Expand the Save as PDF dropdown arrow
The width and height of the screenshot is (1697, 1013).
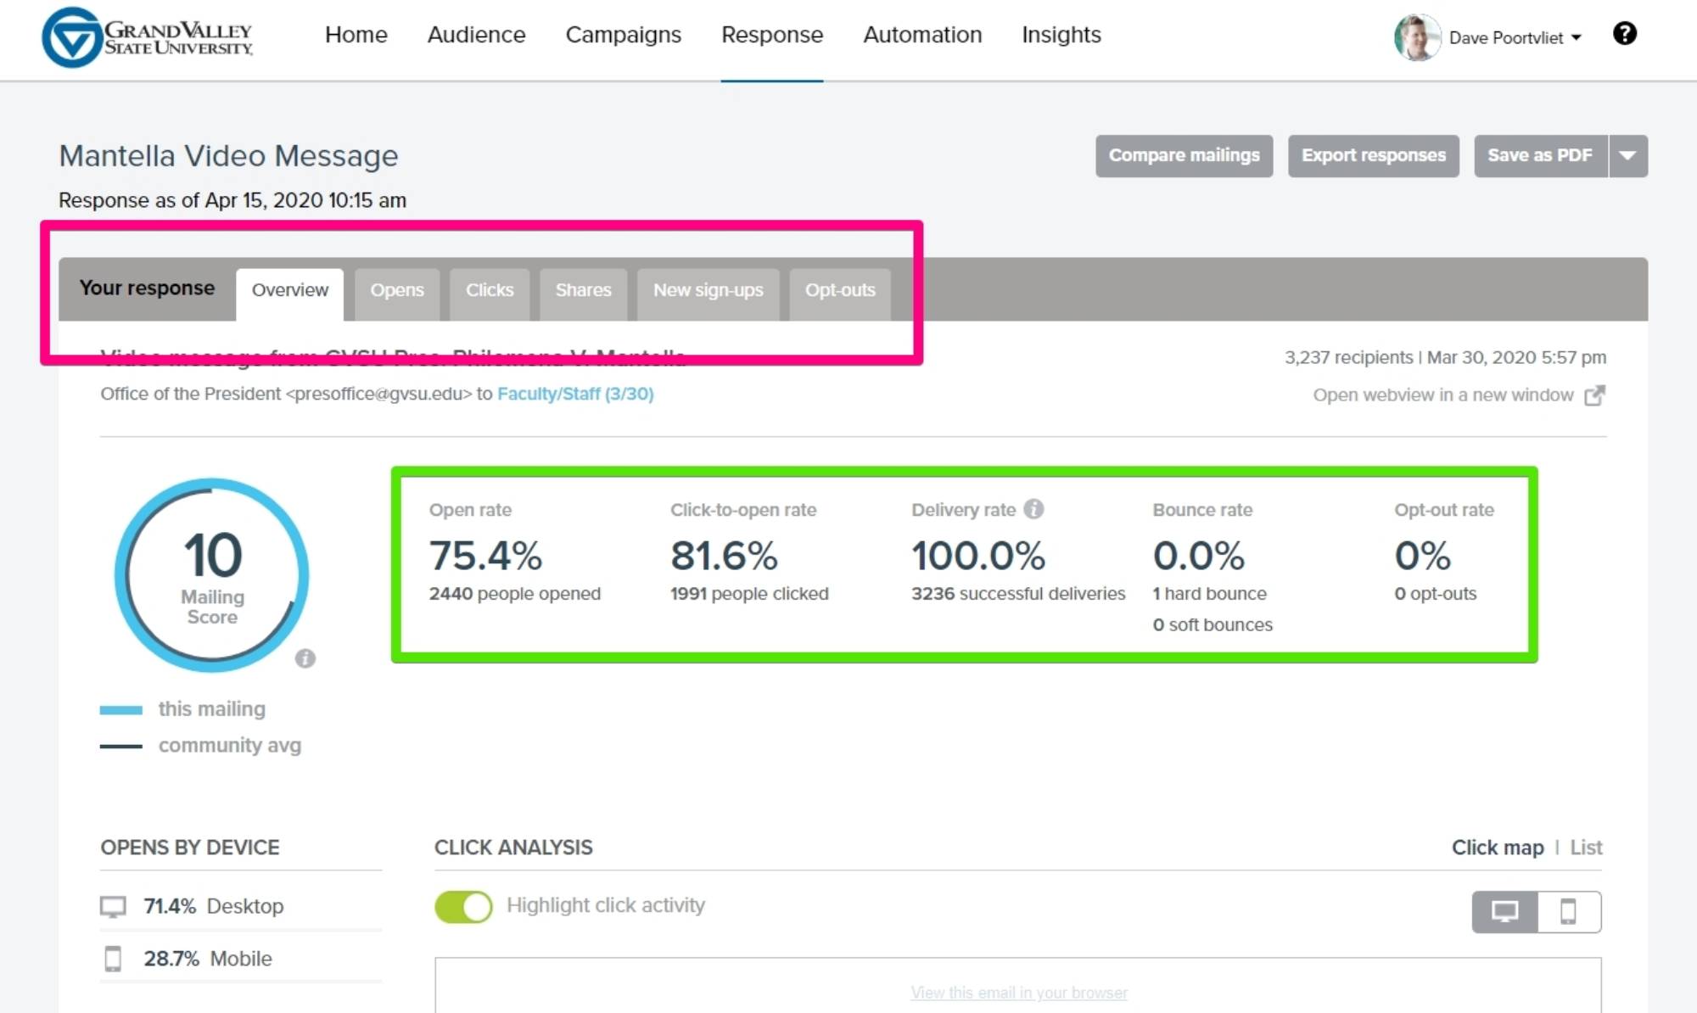pyautogui.click(x=1627, y=156)
